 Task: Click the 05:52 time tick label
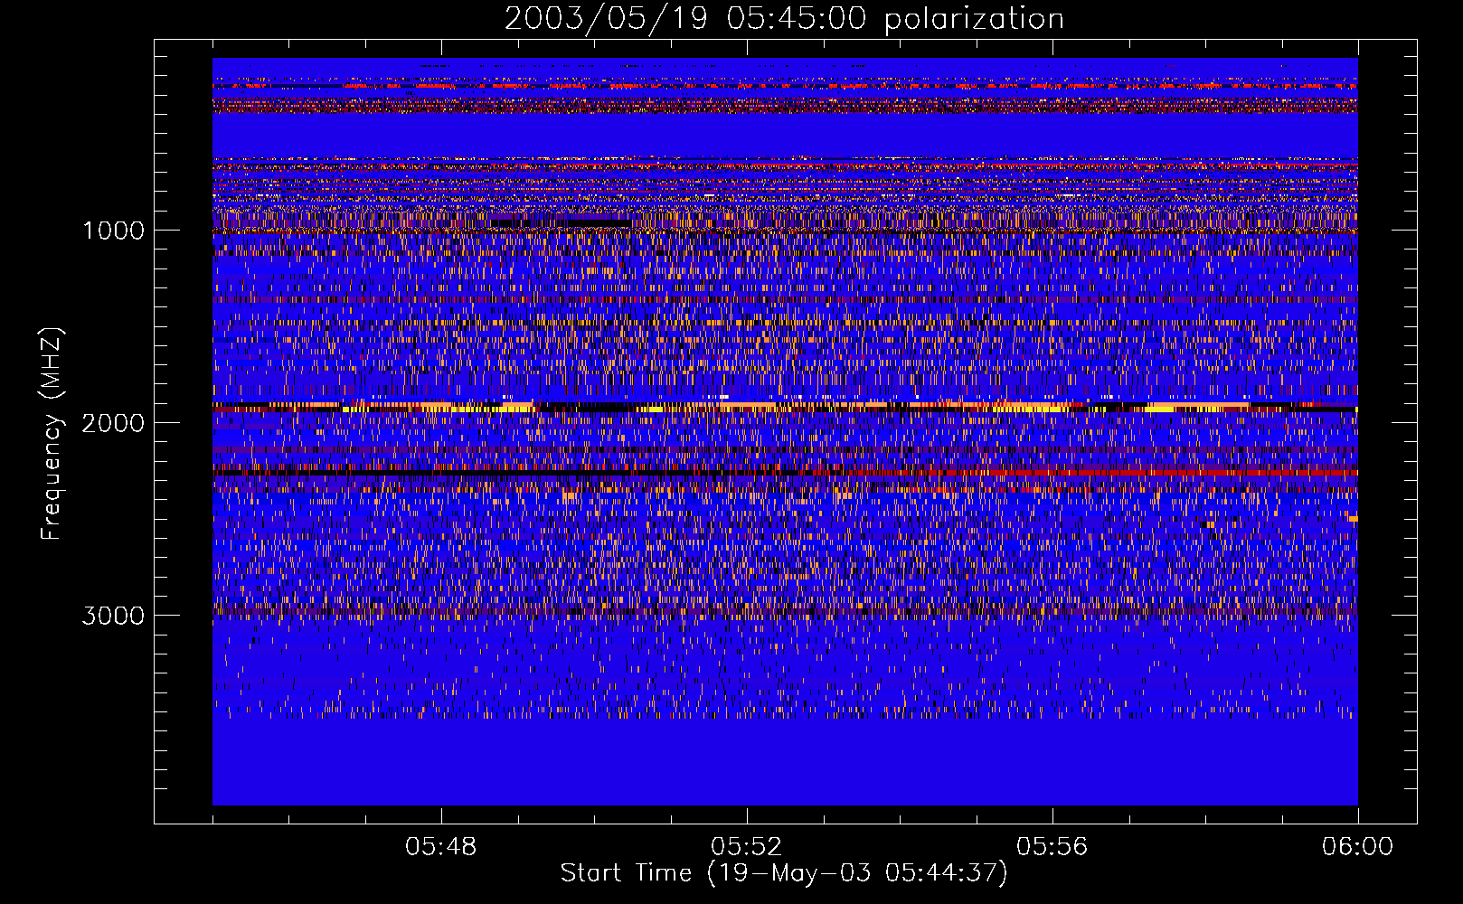click(747, 846)
